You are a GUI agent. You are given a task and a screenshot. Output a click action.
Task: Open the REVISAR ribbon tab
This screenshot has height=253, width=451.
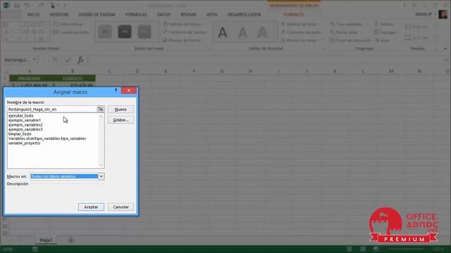188,14
